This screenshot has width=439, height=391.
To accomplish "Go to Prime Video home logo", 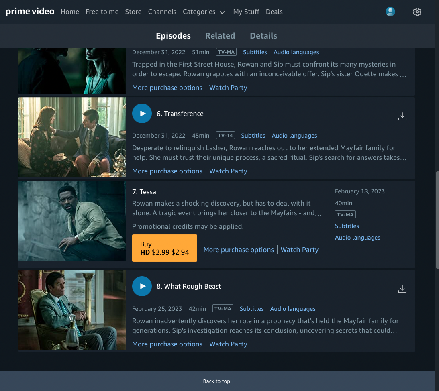I will click(30, 12).
